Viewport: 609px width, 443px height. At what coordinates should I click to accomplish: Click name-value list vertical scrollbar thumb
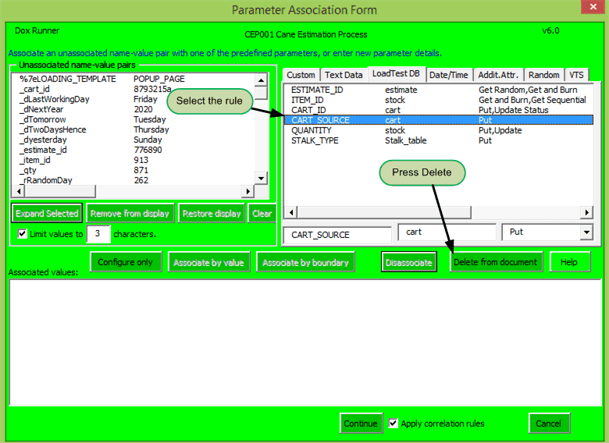261,93
